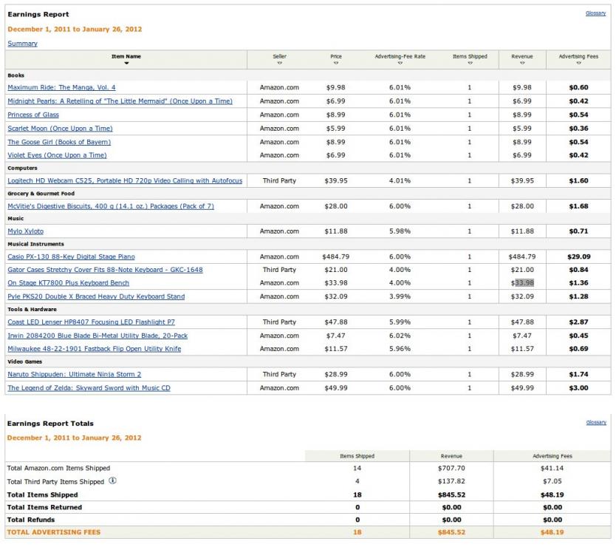
Task: Click sort arrow under Advertising-Fee Rate header
Action: tap(400, 64)
